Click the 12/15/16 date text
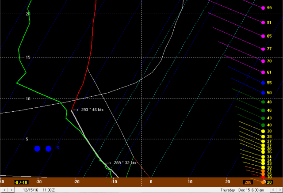The height and width of the screenshot is (193, 283). click(x=31, y=190)
